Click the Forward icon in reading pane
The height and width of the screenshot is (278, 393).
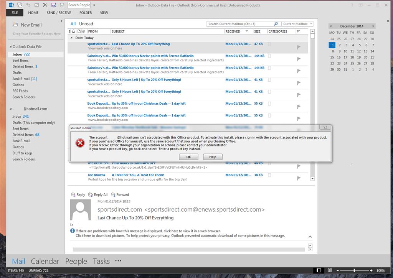pyautogui.click(x=113, y=195)
